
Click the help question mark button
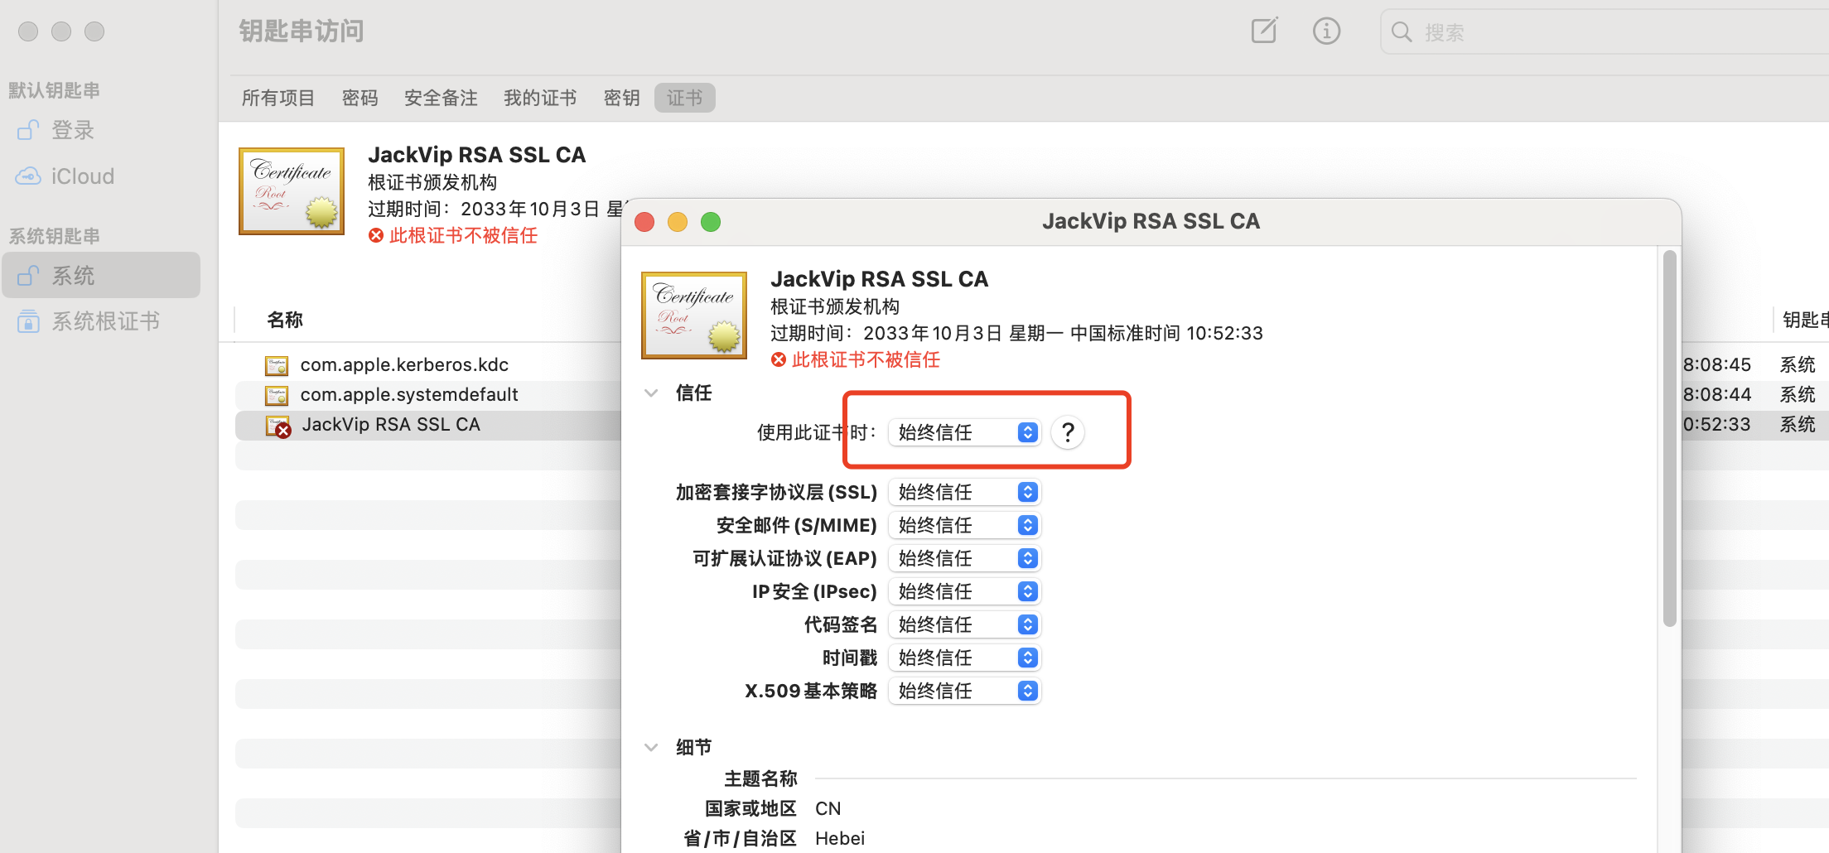click(x=1067, y=431)
